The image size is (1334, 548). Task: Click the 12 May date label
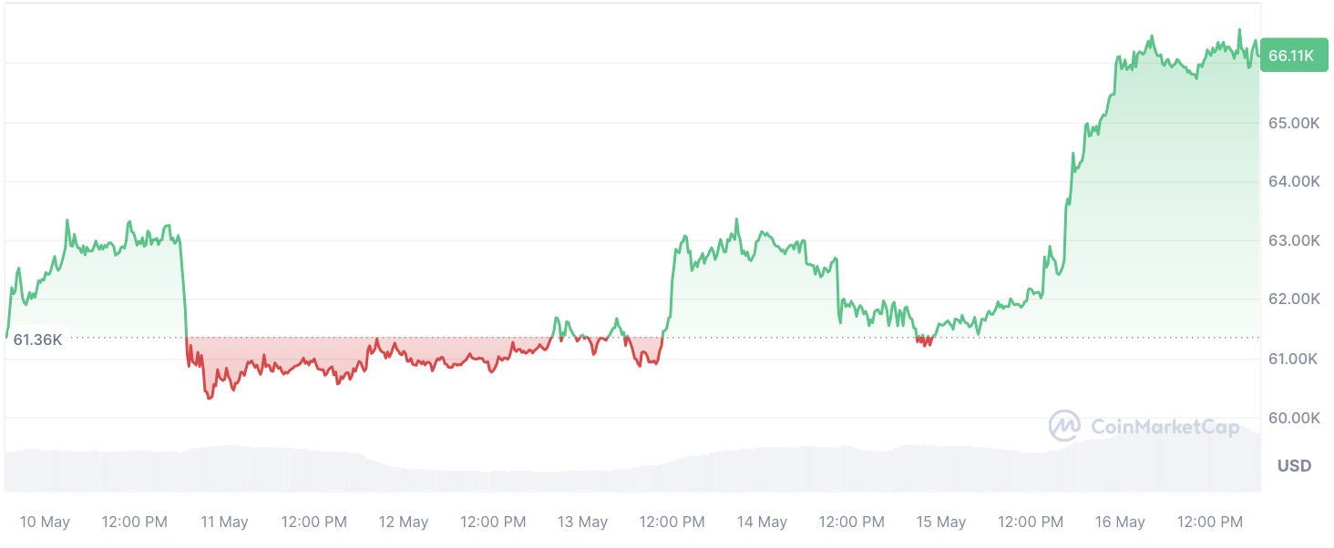point(404,523)
